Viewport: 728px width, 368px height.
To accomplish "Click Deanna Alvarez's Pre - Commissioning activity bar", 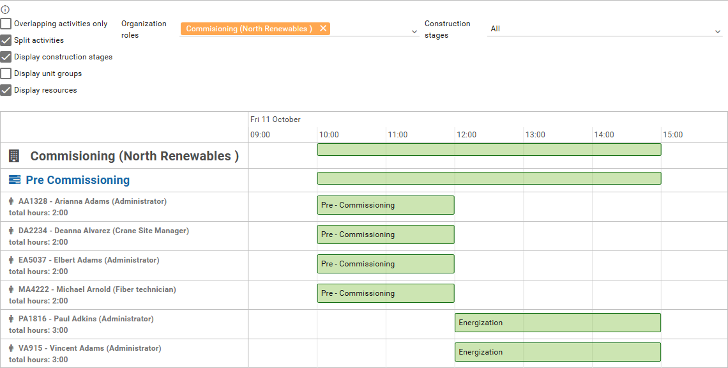I will tap(385, 234).
